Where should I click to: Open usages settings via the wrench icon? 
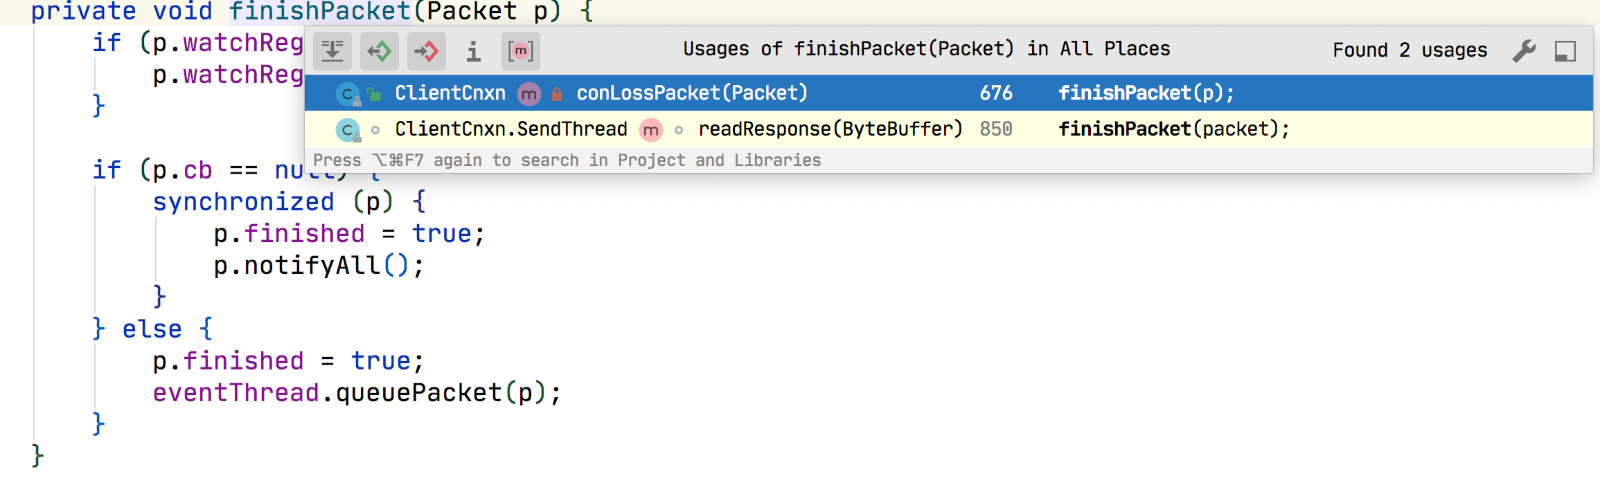point(1524,50)
